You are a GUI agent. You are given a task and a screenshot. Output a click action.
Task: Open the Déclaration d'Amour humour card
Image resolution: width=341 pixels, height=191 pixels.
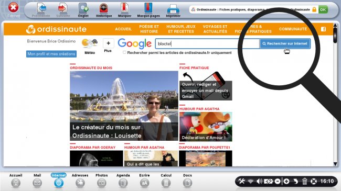[206, 127]
